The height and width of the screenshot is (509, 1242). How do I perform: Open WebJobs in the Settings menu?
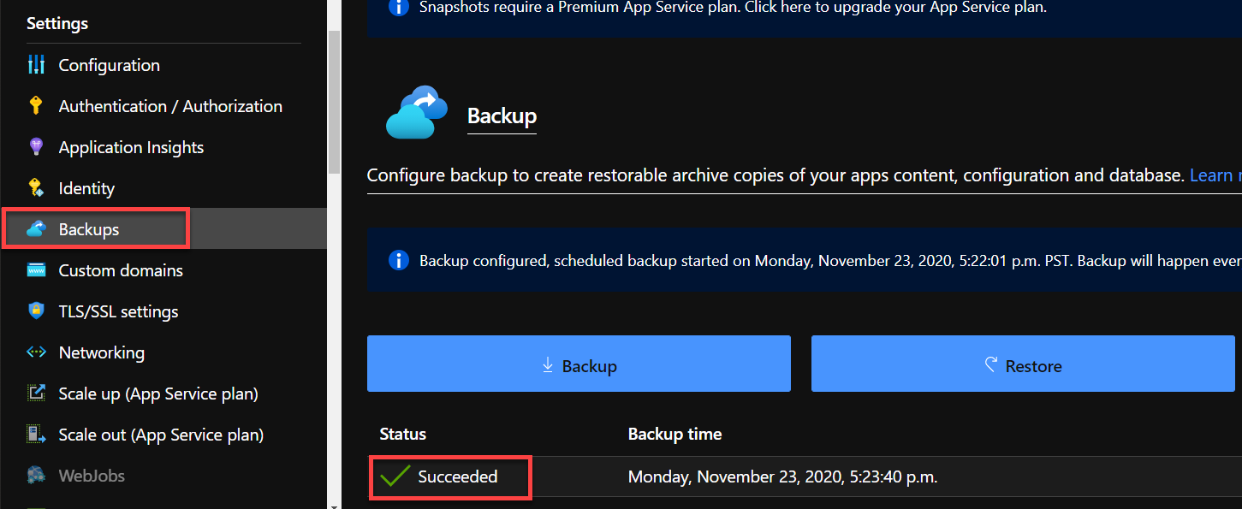click(91, 476)
